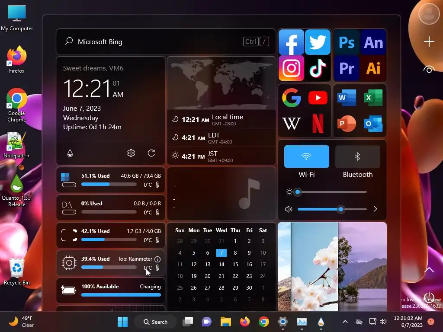Adjust the volume slider
The width and height of the screenshot is (443, 332).
[x=332, y=209]
